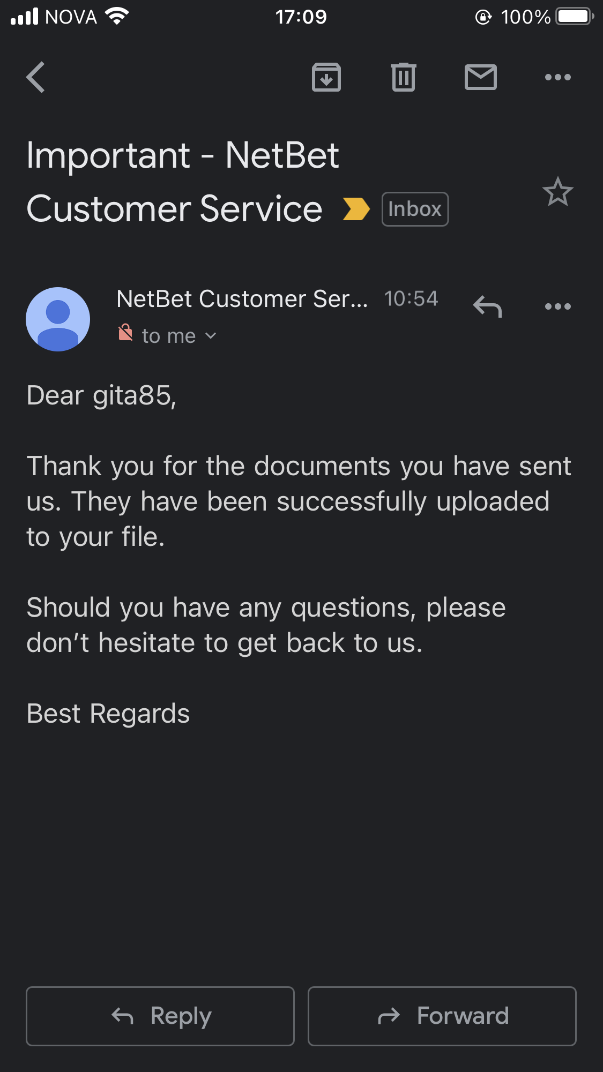Viewport: 603px width, 1072px height.
Task: Tap the Wi-Fi signal icon
Action: click(116, 17)
